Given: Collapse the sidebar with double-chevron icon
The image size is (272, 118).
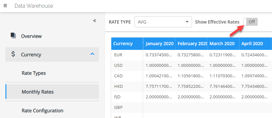Looking at the screenshot, I should pos(94,21).
